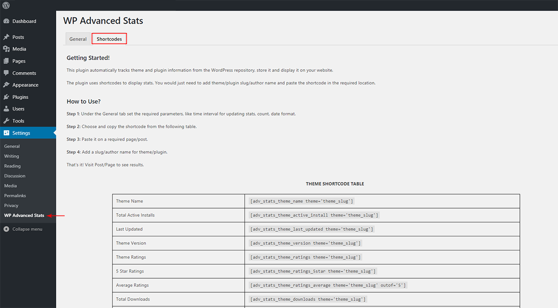The width and height of the screenshot is (558, 308).
Task: Click the Tools wrench icon
Action: (x=6, y=121)
